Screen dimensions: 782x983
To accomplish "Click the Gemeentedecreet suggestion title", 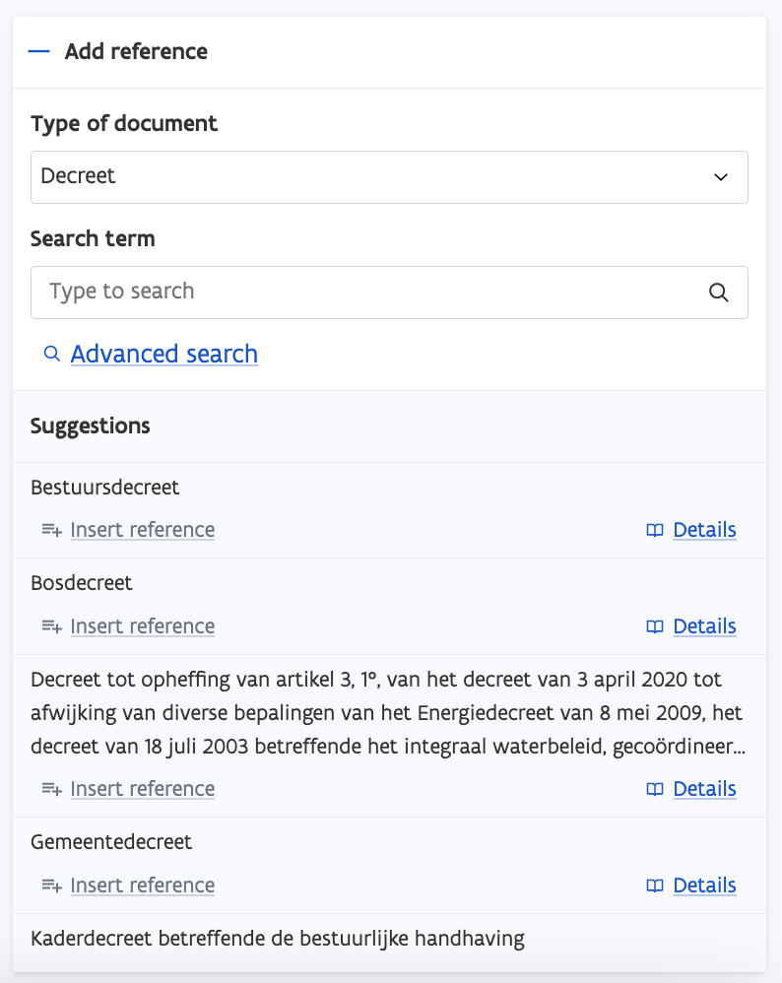I will pyautogui.click(x=111, y=842).
